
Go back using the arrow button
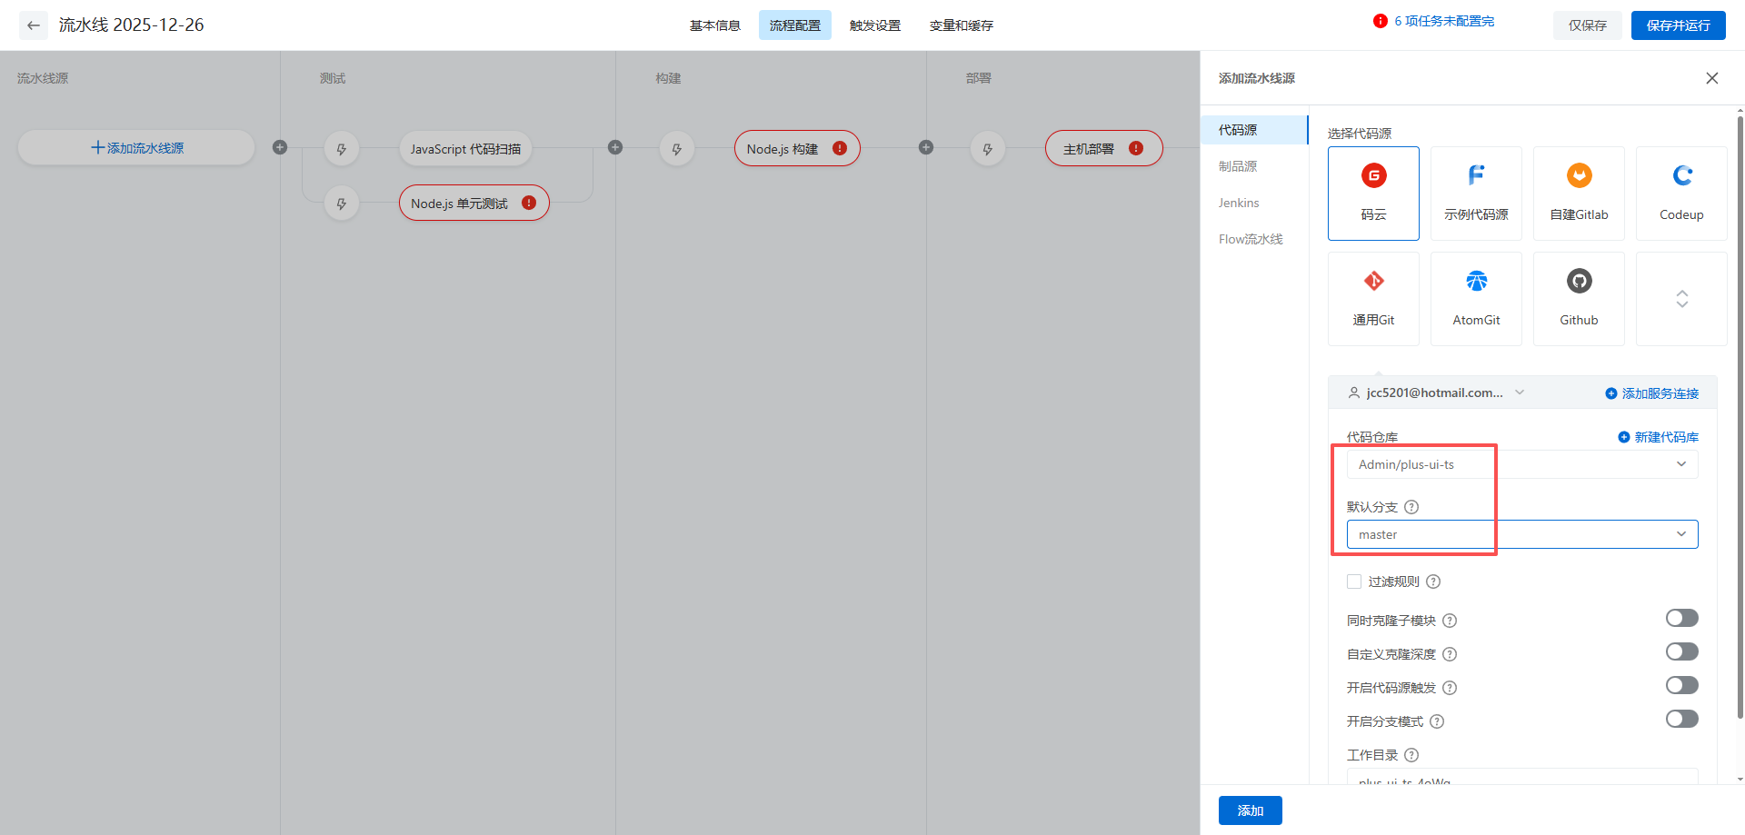pyautogui.click(x=34, y=25)
